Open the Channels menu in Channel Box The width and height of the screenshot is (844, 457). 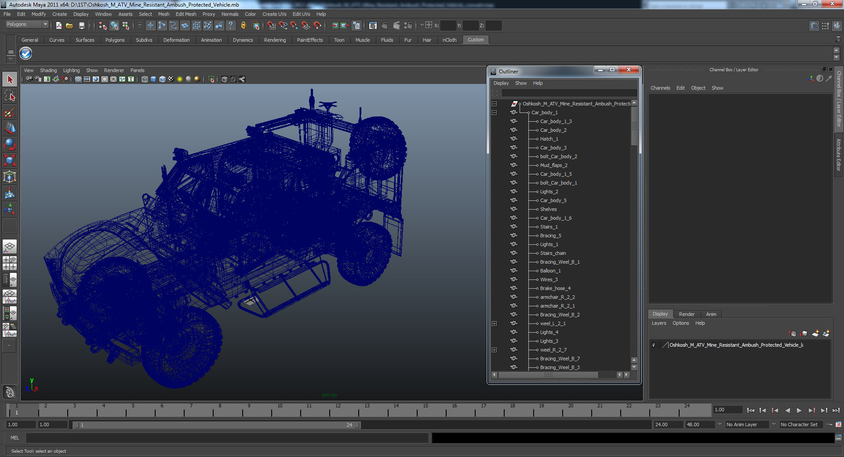pyautogui.click(x=660, y=88)
